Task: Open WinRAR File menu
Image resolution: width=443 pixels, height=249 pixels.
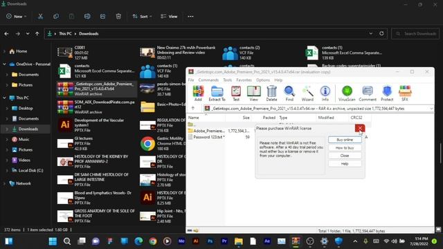Action: tap(191, 80)
